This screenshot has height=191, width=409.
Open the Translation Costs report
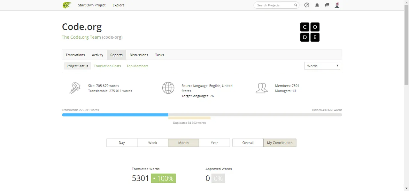[x=107, y=66]
